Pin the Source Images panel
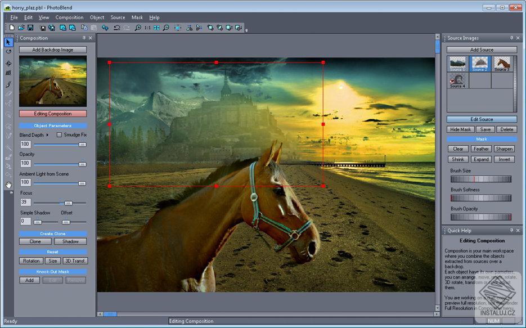The width and height of the screenshot is (526, 328). tap(511, 38)
